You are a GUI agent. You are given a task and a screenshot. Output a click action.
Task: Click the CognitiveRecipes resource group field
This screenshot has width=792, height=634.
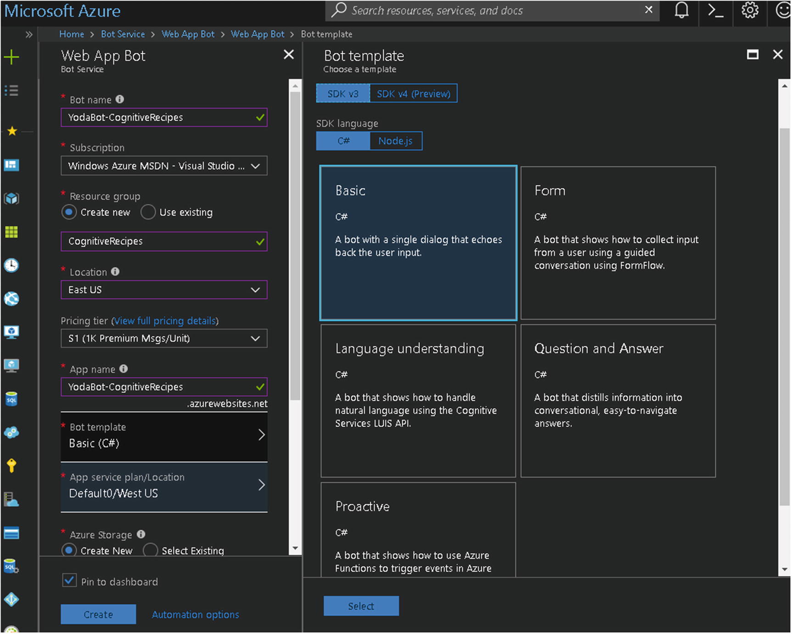(x=164, y=241)
